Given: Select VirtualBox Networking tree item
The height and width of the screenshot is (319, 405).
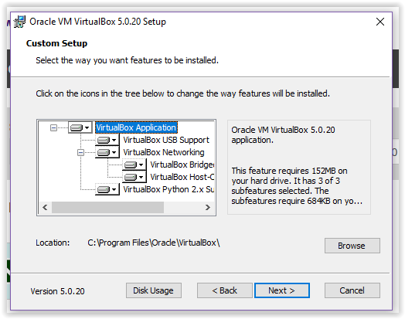Looking at the screenshot, I should (x=164, y=152).
